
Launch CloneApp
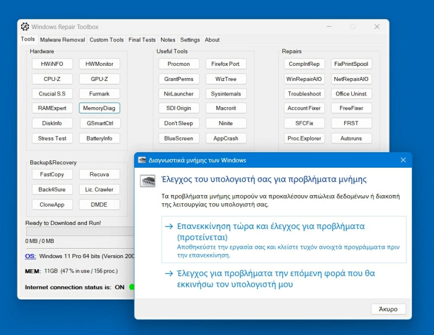coord(52,204)
